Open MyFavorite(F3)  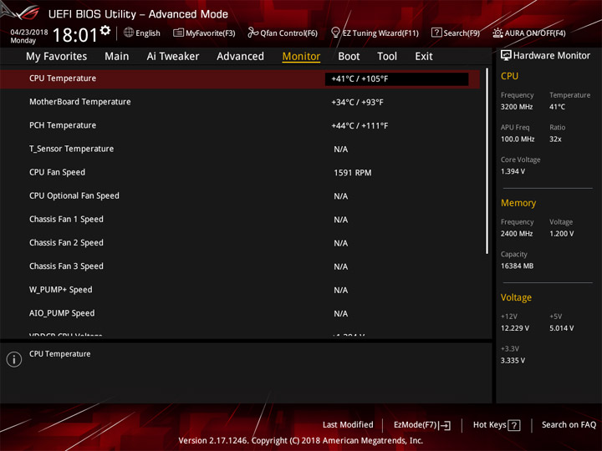pyautogui.click(x=211, y=33)
